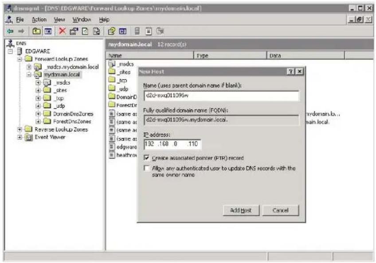Click the host Name input field
The image size is (376, 263).
point(221,95)
